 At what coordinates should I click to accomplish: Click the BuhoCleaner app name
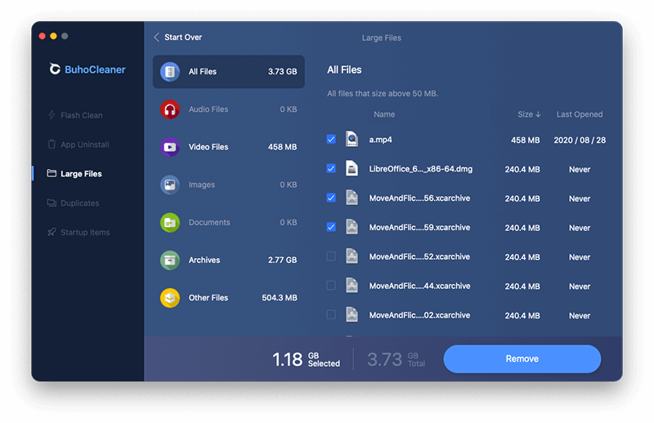pyautogui.click(x=95, y=69)
